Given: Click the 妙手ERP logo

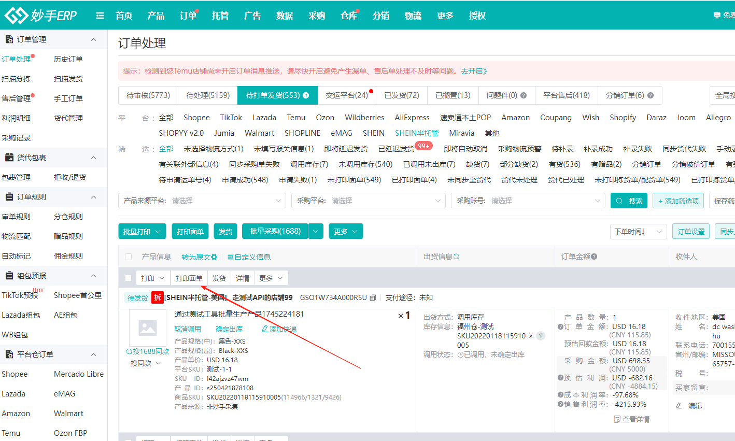Looking at the screenshot, I should (x=40, y=16).
